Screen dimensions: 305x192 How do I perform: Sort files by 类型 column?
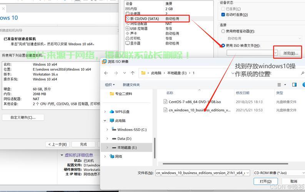coord(280,93)
